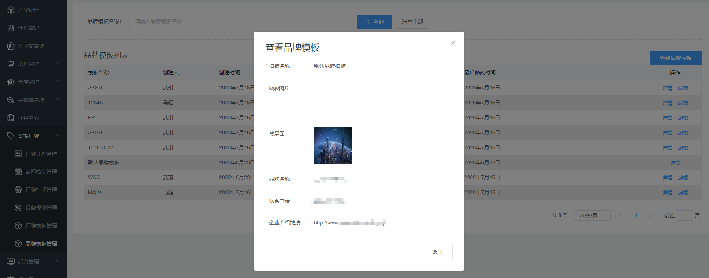Click the 背景图 thumbnail image
709x278 pixels.
[332, 146]
